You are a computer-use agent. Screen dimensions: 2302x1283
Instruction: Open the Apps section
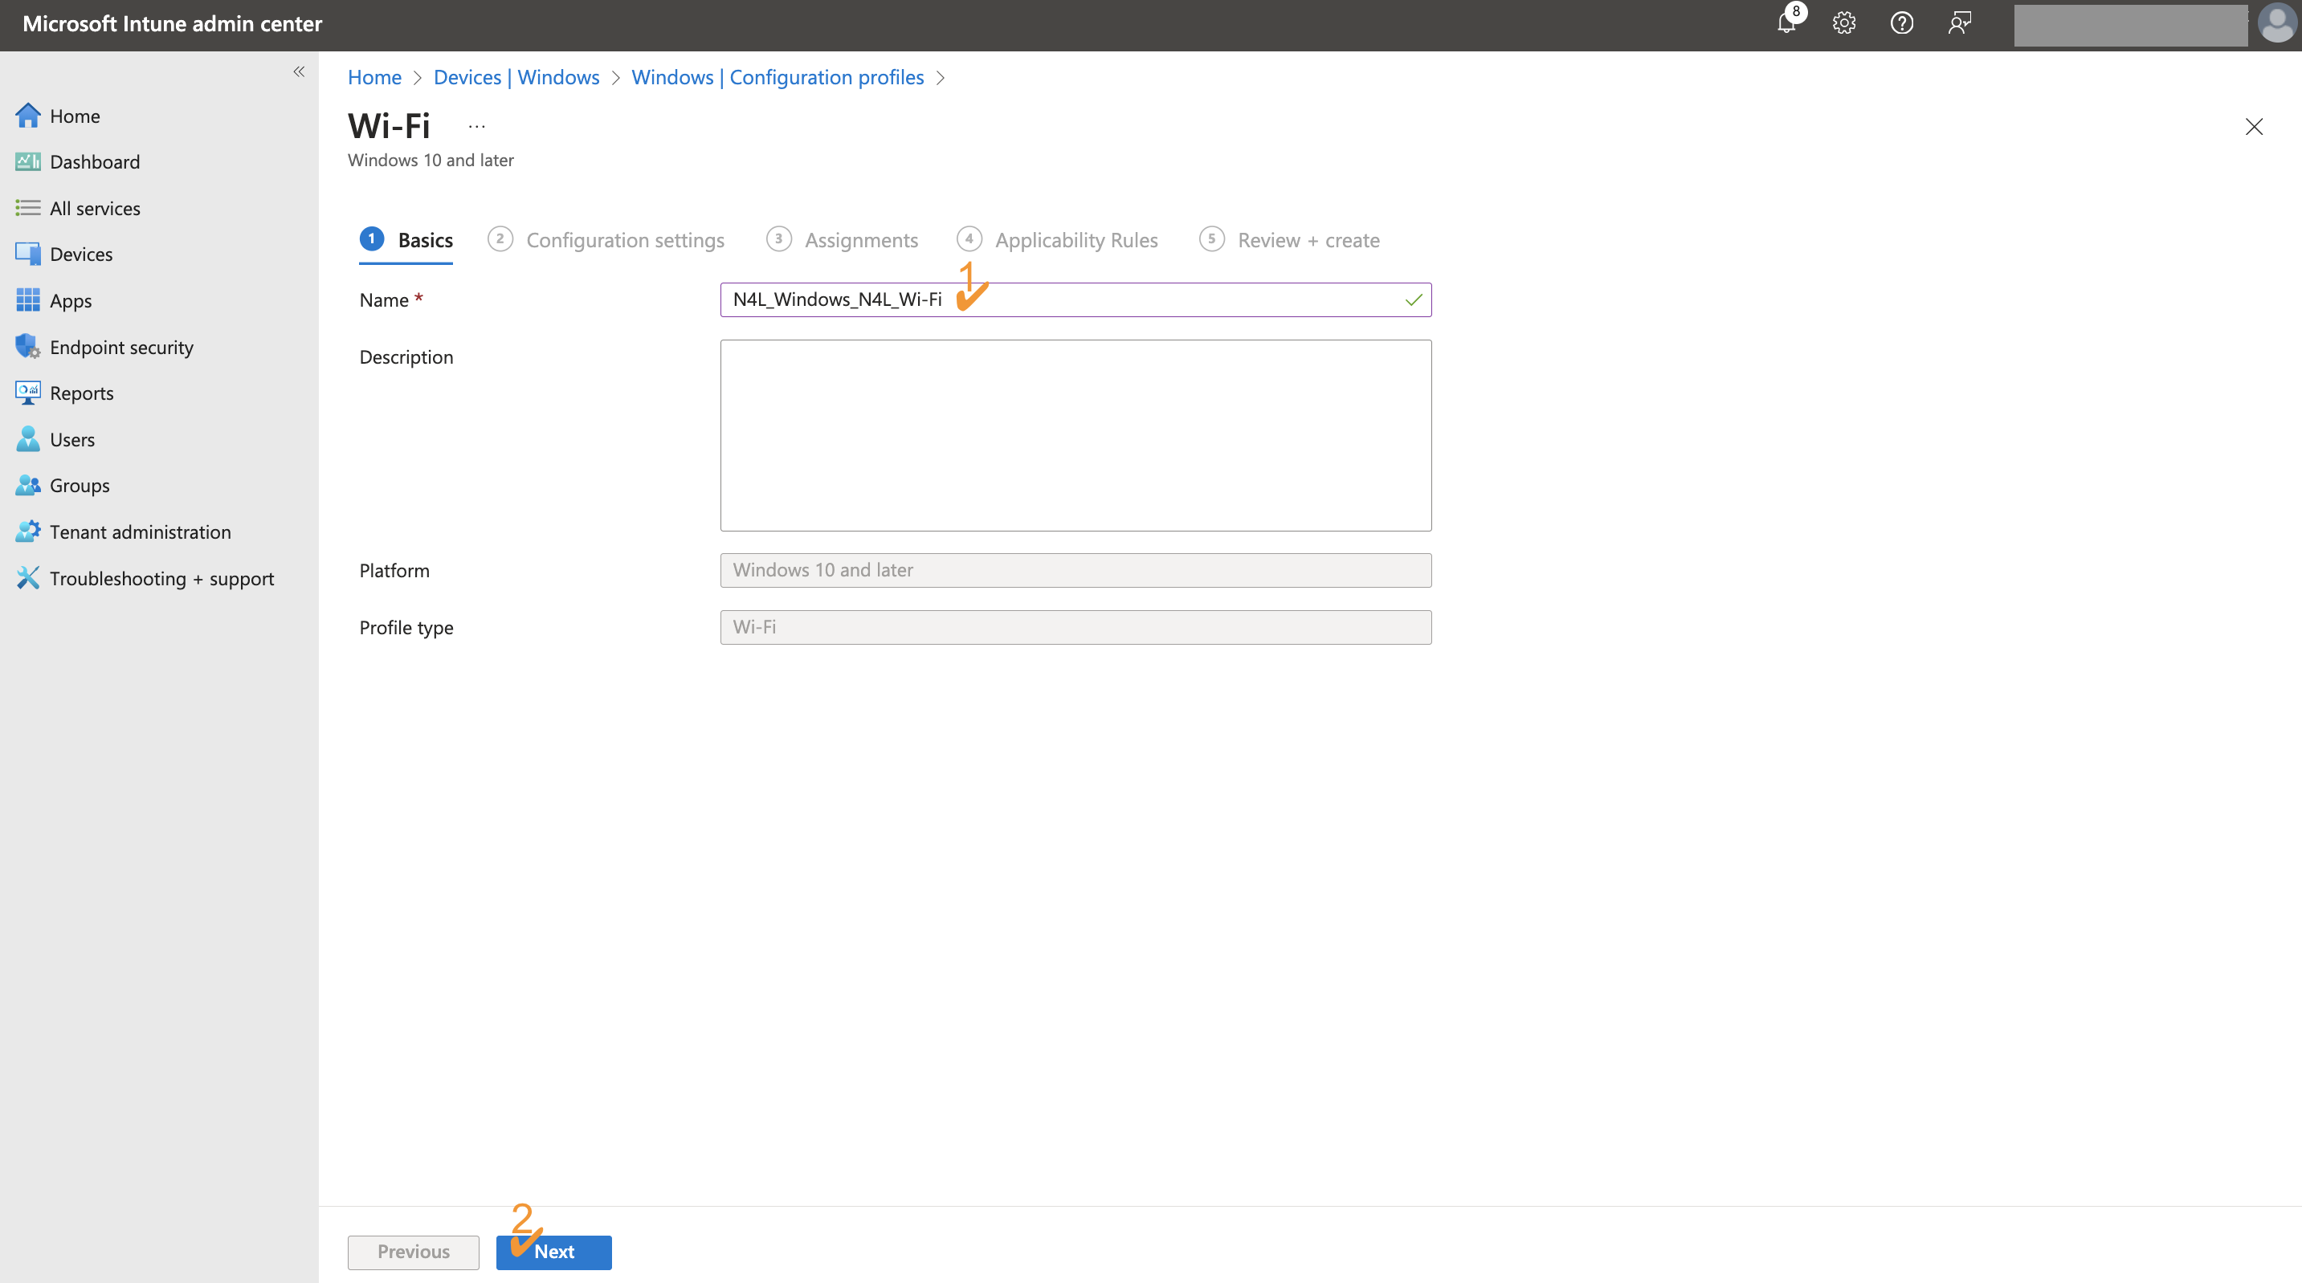71,300
